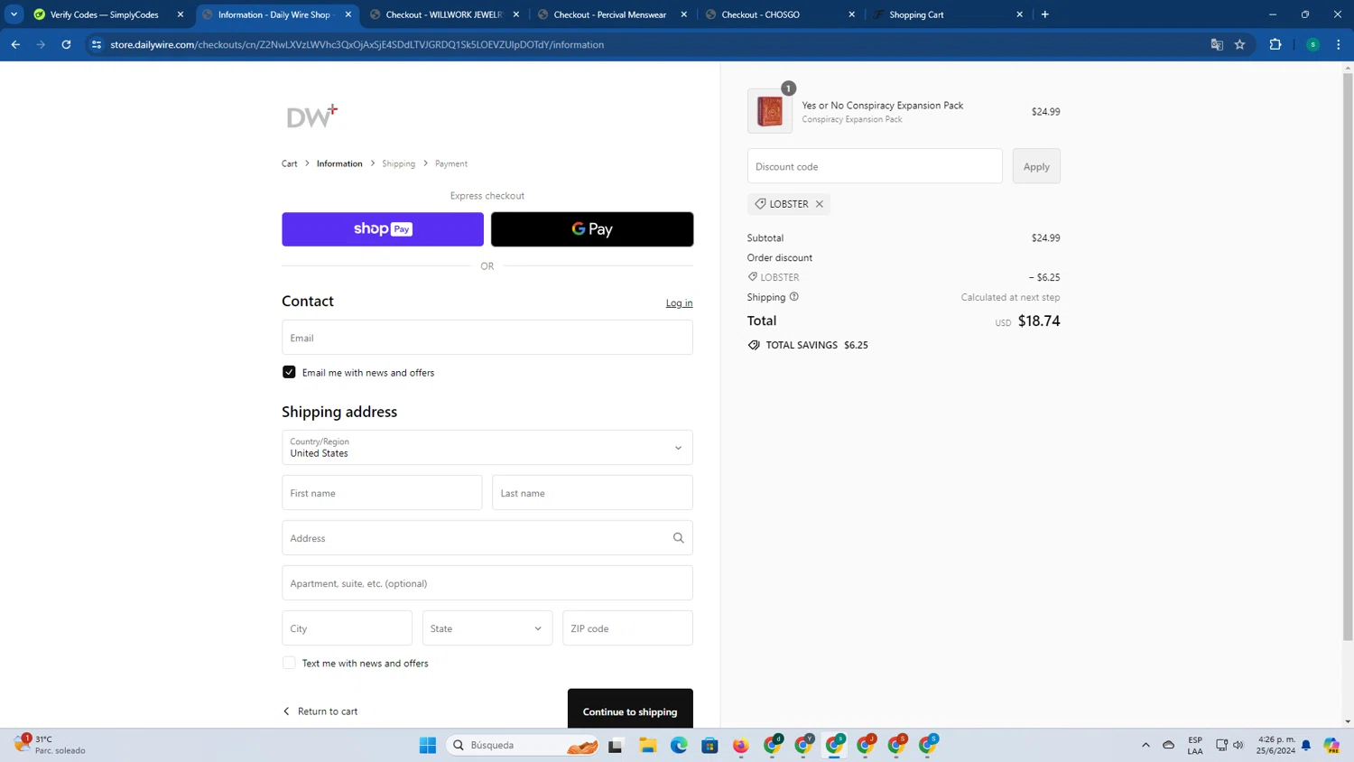Switch to Checkout - Percival Menswear tab
The width and height of the screenshot is (1354, 762).
click(609, 14)
